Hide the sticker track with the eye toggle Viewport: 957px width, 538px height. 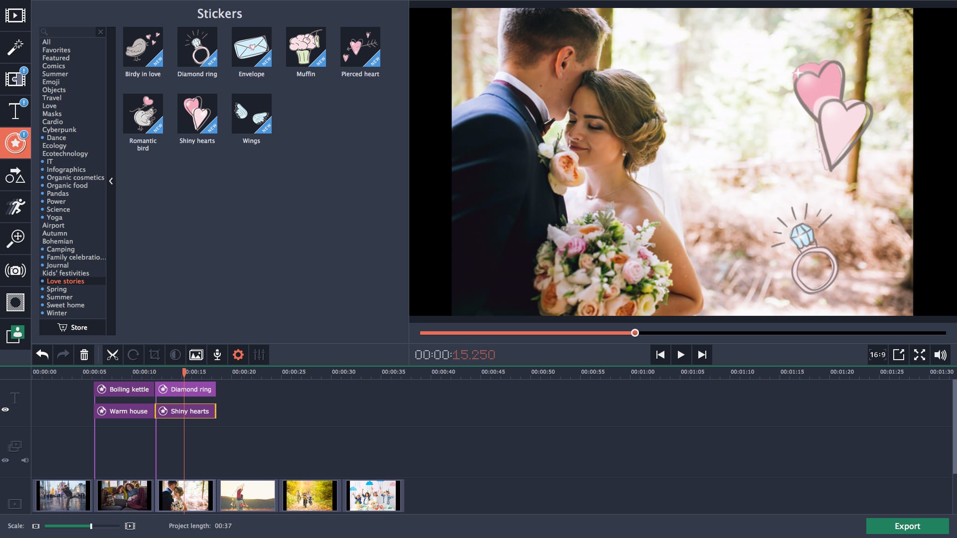(x=6, y=409)
